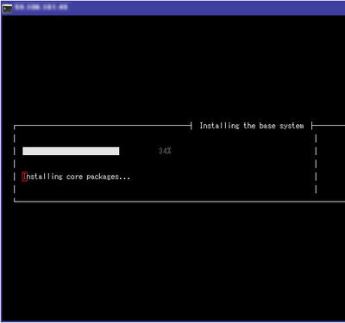Click the blurred window title text
The width and height of the screenshot is (345, 323).
[x=41, y=7]
